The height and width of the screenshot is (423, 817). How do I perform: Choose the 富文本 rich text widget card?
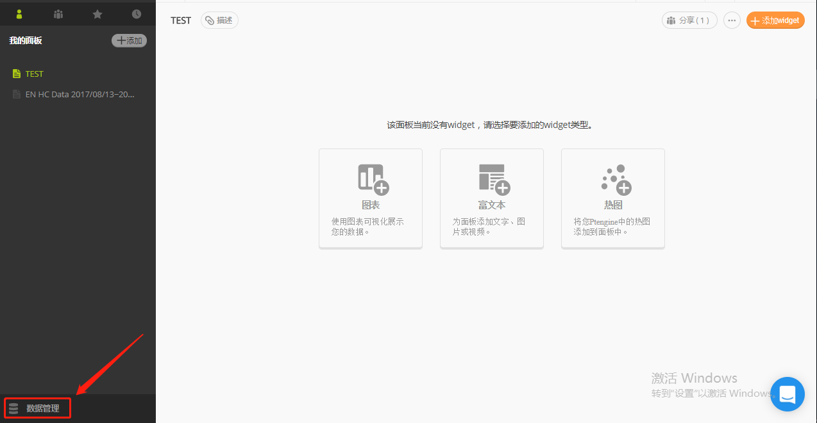(492, 198)
